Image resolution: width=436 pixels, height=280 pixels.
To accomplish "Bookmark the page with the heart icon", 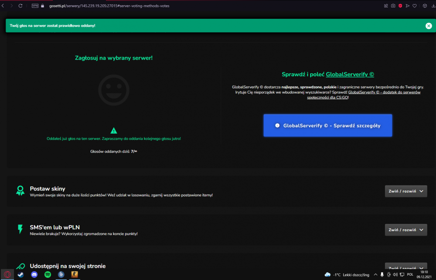I will click(x=415, y=6).
